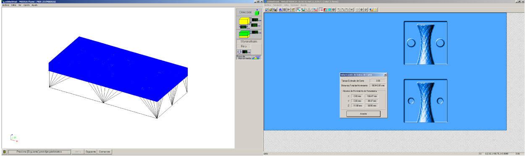Click the cyan square view icon in toolbar
Image resolution: width=525 pixels, height=156 pixels.
[x=329, y=10]
